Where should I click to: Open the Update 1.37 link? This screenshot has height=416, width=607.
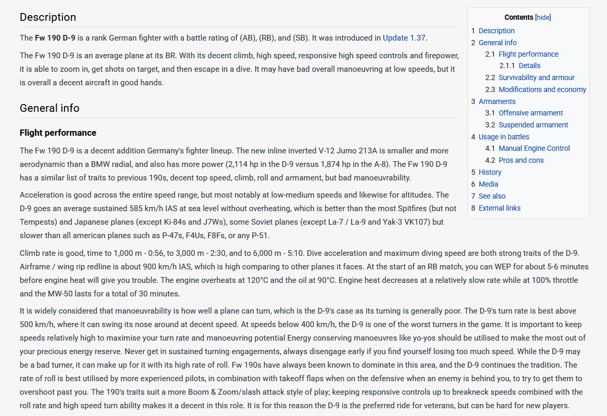(x=404, y=37)
